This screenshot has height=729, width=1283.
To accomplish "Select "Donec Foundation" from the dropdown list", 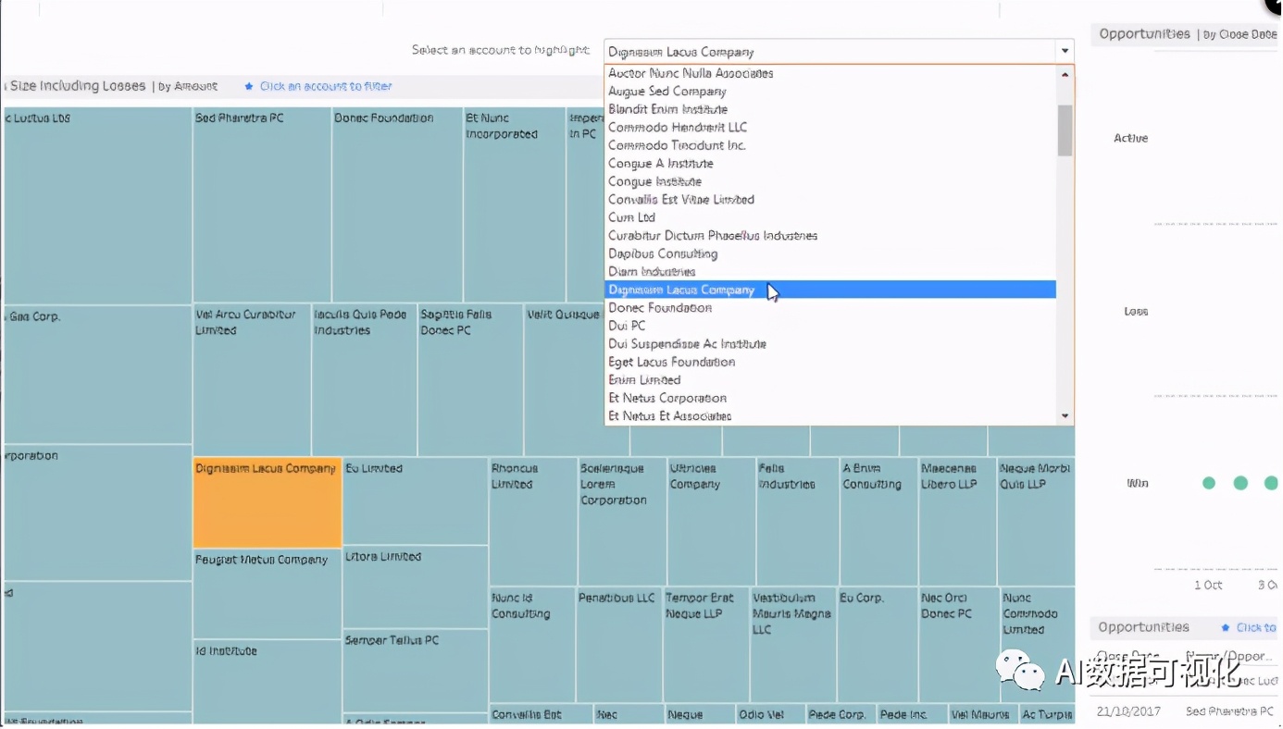I will pyautogui.click(x=660, y=308).
